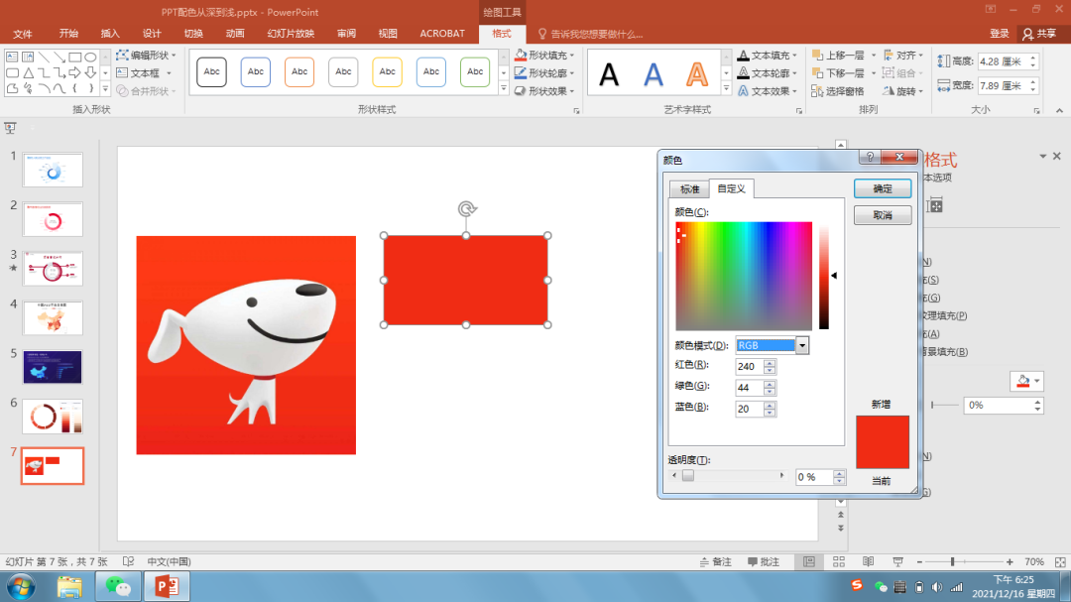This screenshot has width=1071, height=602.
Task: Click the 取消 button in color dialog
Action: pos(882,215)
